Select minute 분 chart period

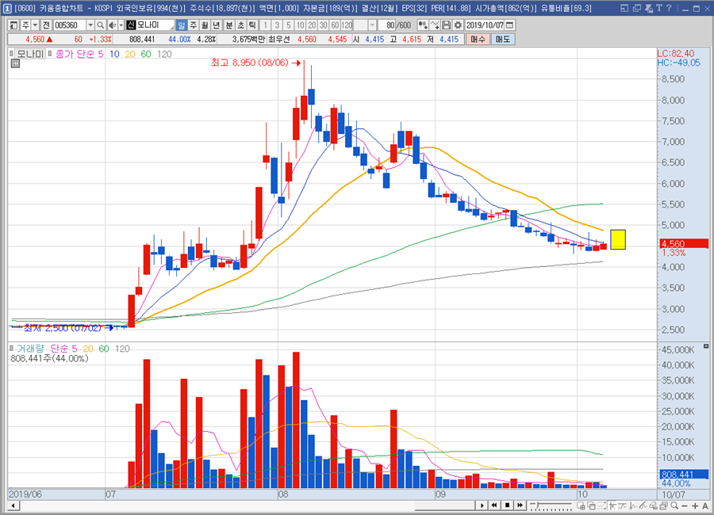pos(229,25)
